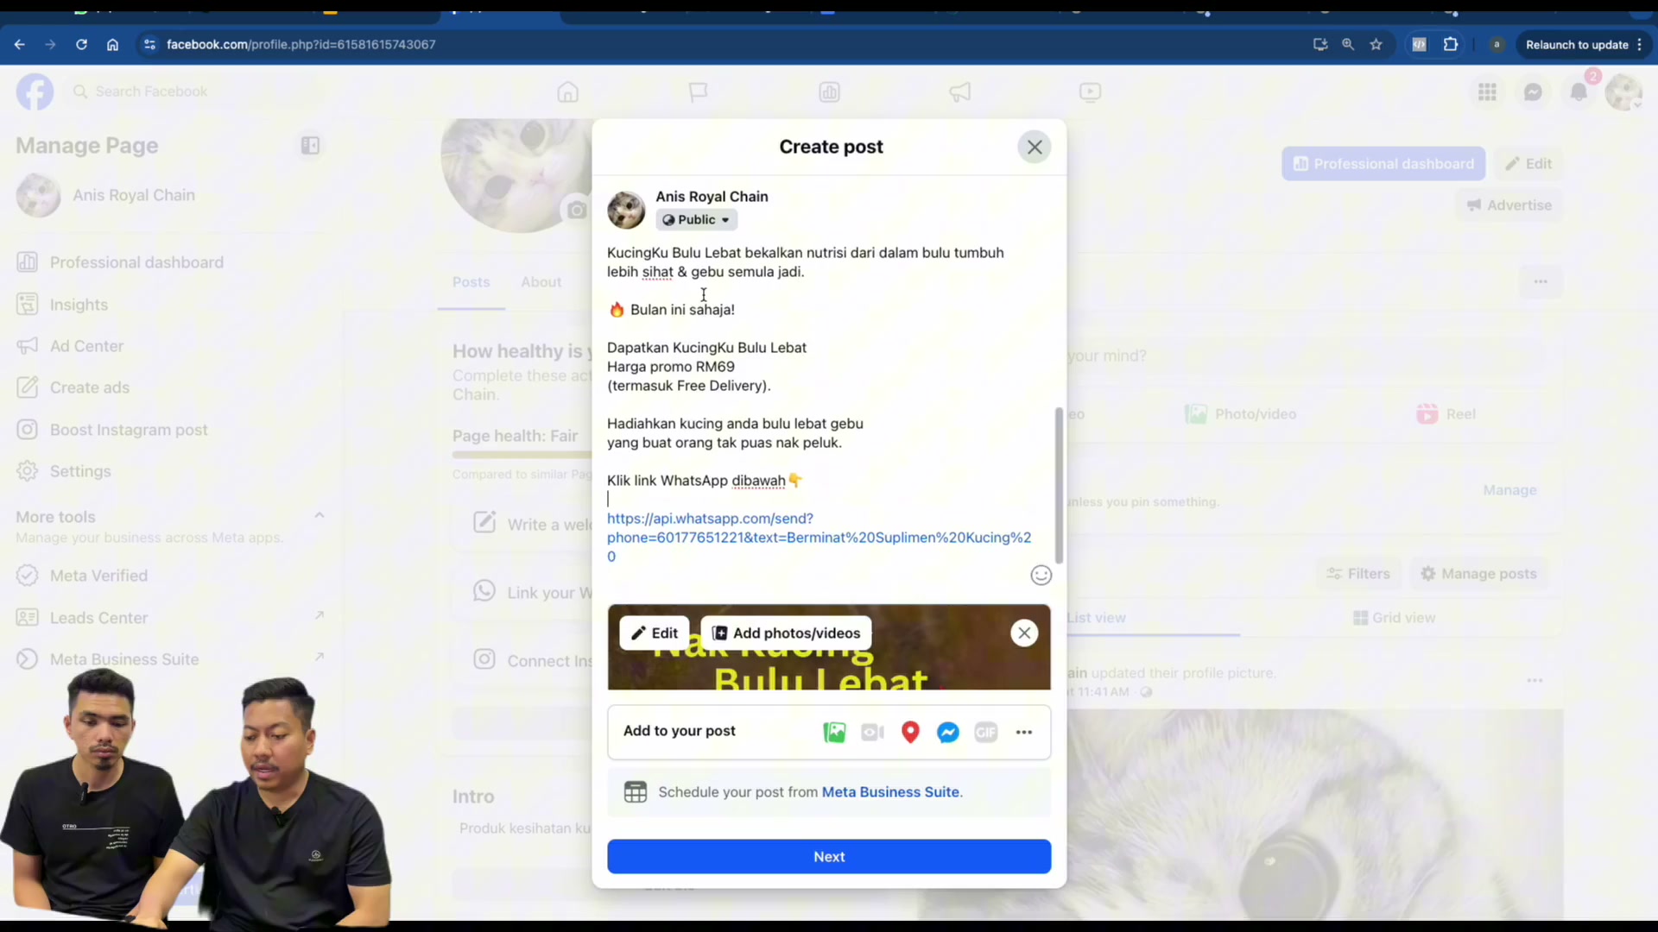
Task: Click the blue Next button
Action: click(829, 857)
